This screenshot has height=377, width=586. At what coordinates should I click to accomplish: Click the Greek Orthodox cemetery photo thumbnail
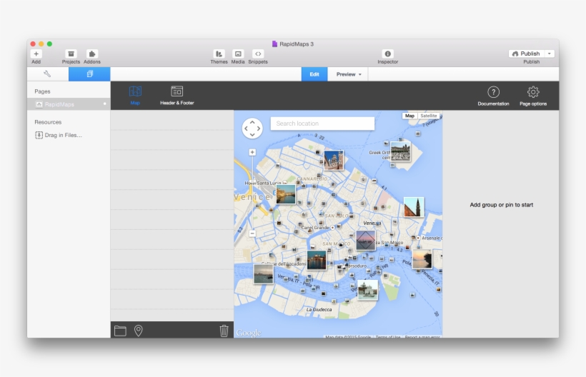coord(400,151)
